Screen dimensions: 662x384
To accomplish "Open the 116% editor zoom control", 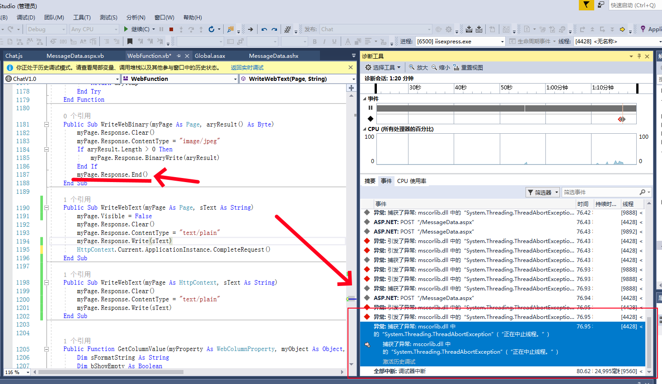I will 17,372.
